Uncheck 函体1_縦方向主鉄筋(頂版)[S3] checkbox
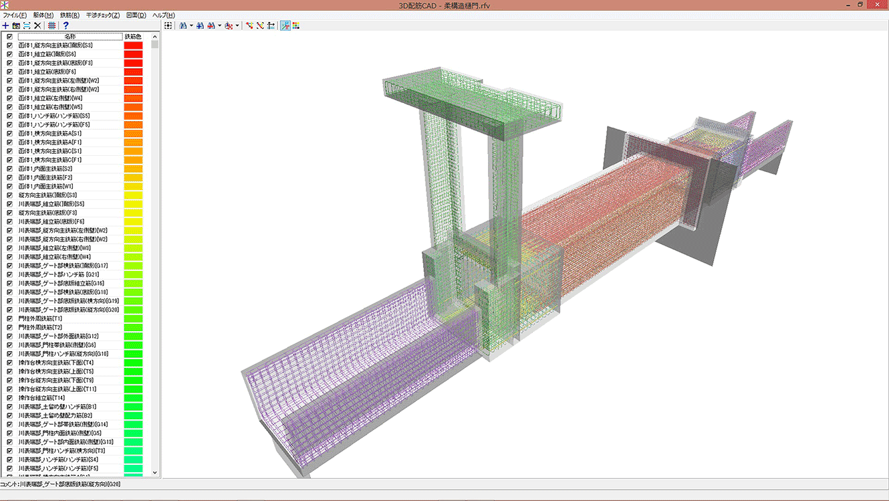Screen dimensions: 889x501 point(9,45)
